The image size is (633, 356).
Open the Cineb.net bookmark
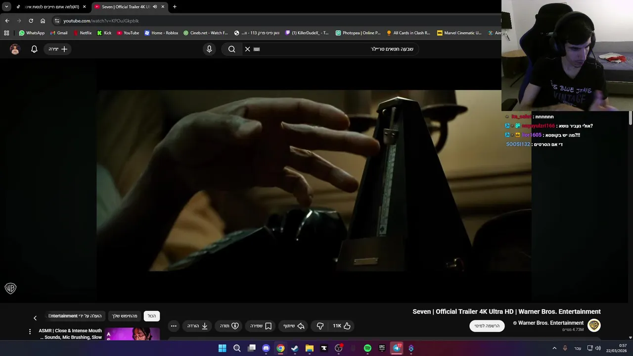coord(205,33)
